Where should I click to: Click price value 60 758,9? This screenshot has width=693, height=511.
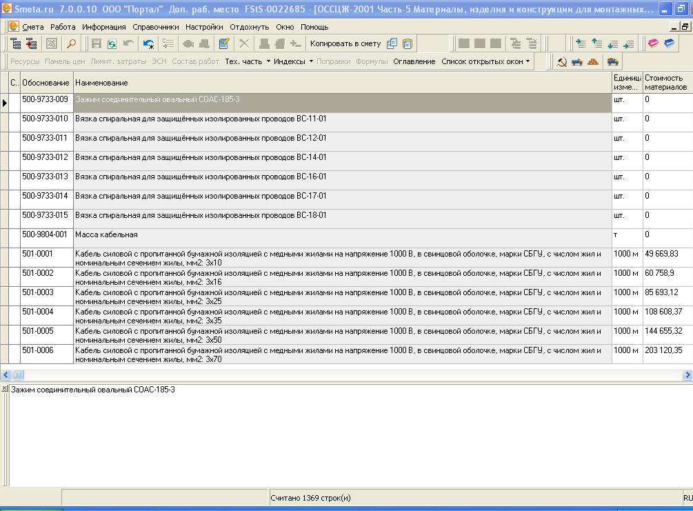click(x=659, y=273)
